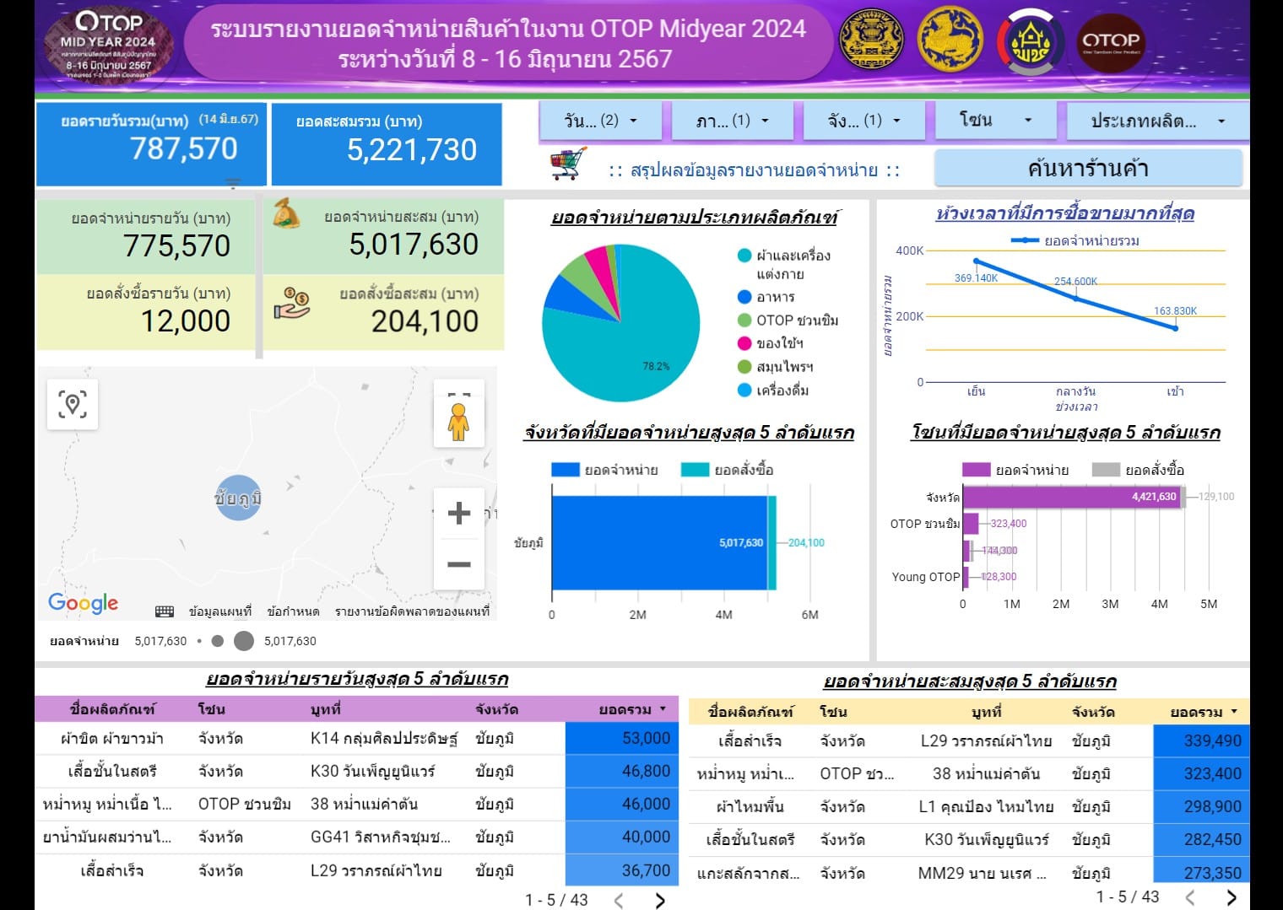Adjust the ยอดจำหน่าย bubble size scale below the map
The image size is (1283, 910).
coord(229,641)
